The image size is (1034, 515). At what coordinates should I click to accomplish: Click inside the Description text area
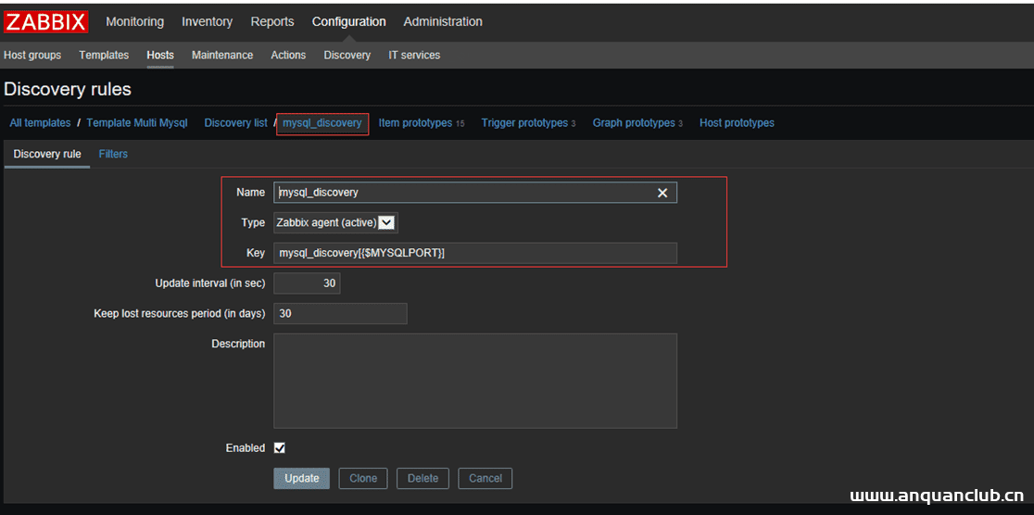click(475, 381)
